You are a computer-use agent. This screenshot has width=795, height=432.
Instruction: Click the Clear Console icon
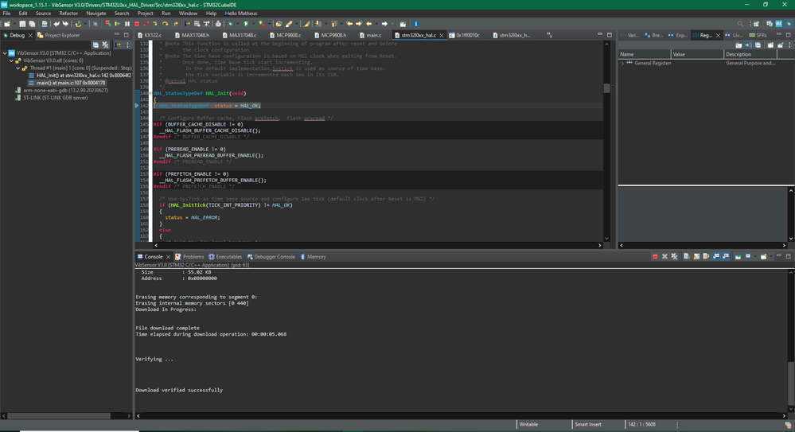[687, 256]
